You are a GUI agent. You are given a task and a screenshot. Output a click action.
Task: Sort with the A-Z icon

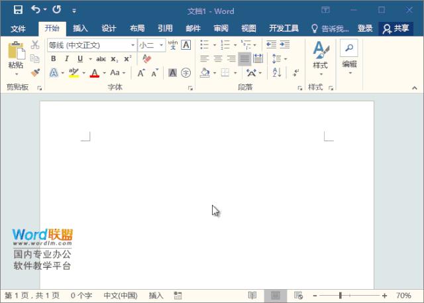[x=277, y=72]
